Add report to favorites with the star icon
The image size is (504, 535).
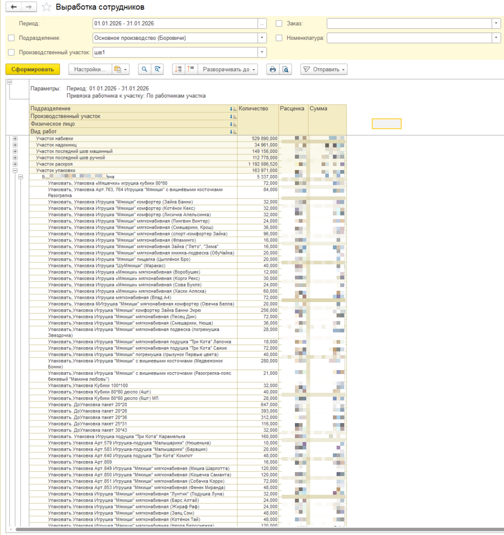pos(46,7)
